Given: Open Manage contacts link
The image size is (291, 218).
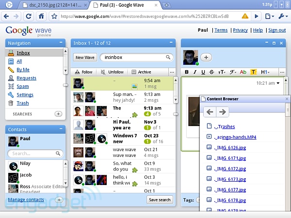Looking at the screenshot, I should pos(26,200).
